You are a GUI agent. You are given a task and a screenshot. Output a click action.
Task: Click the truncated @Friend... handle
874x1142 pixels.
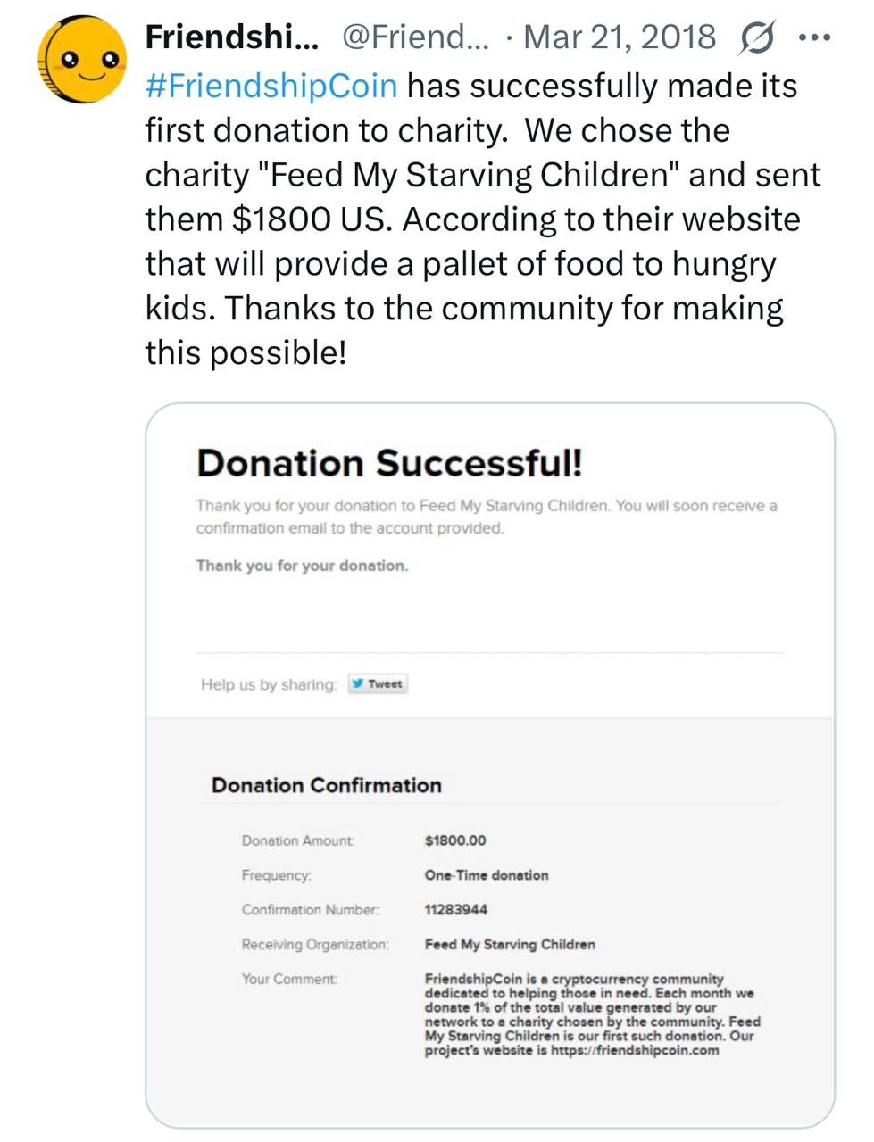tap(416, 37)
